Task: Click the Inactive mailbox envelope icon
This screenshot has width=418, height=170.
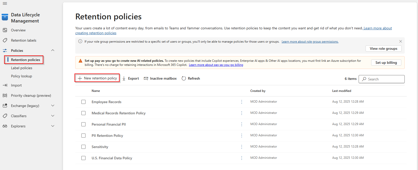Action: [146, 78]
